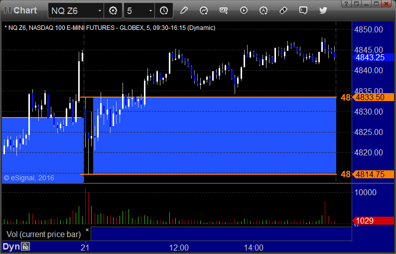Click the Vol (current price bar) label
Image resolution: width=396 pixels, height=254 pixels.
point(44,234)
